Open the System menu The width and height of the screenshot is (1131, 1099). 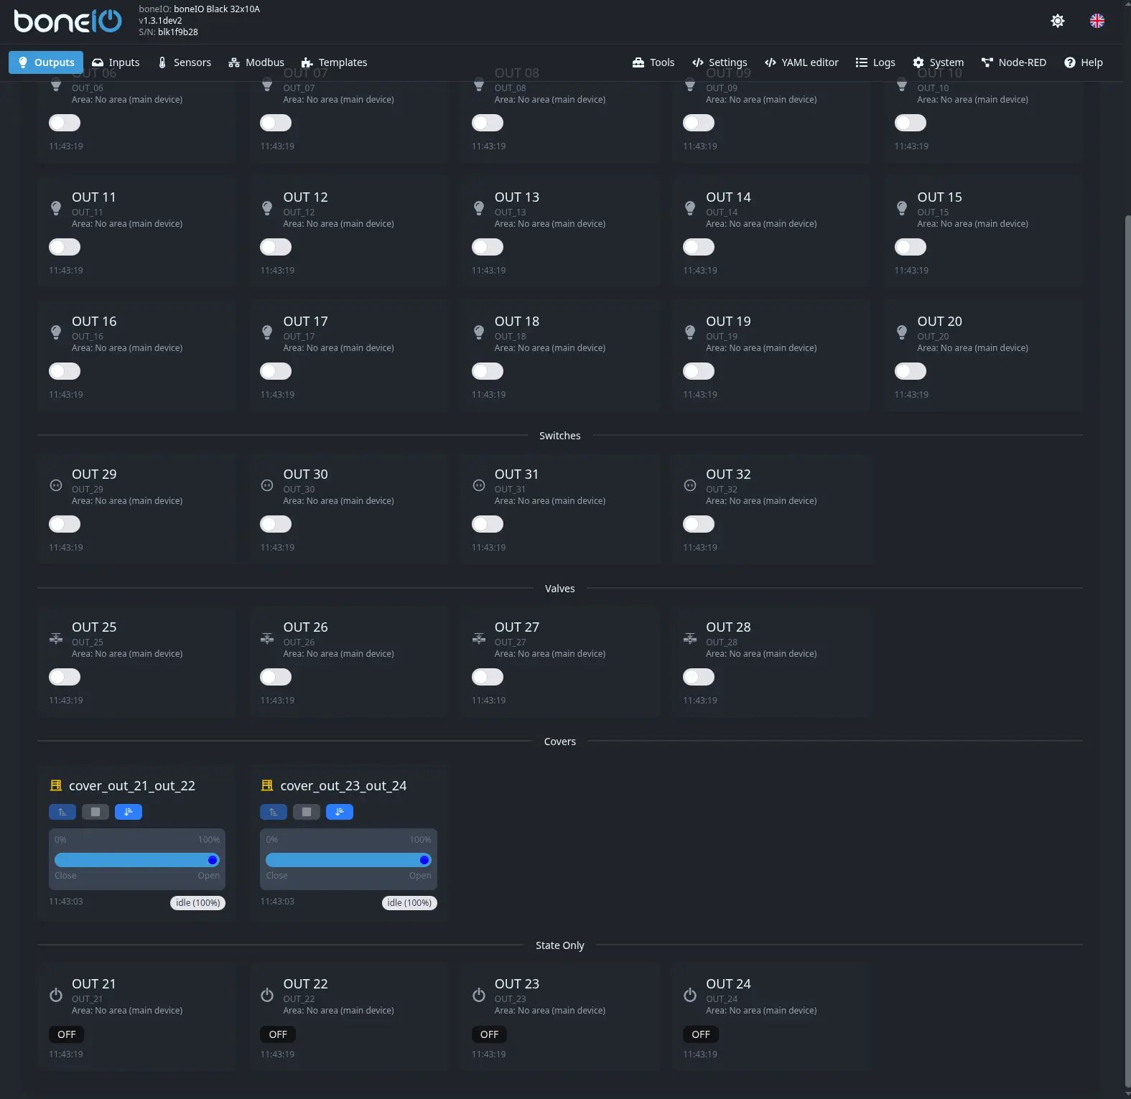(x=938, y=62)
